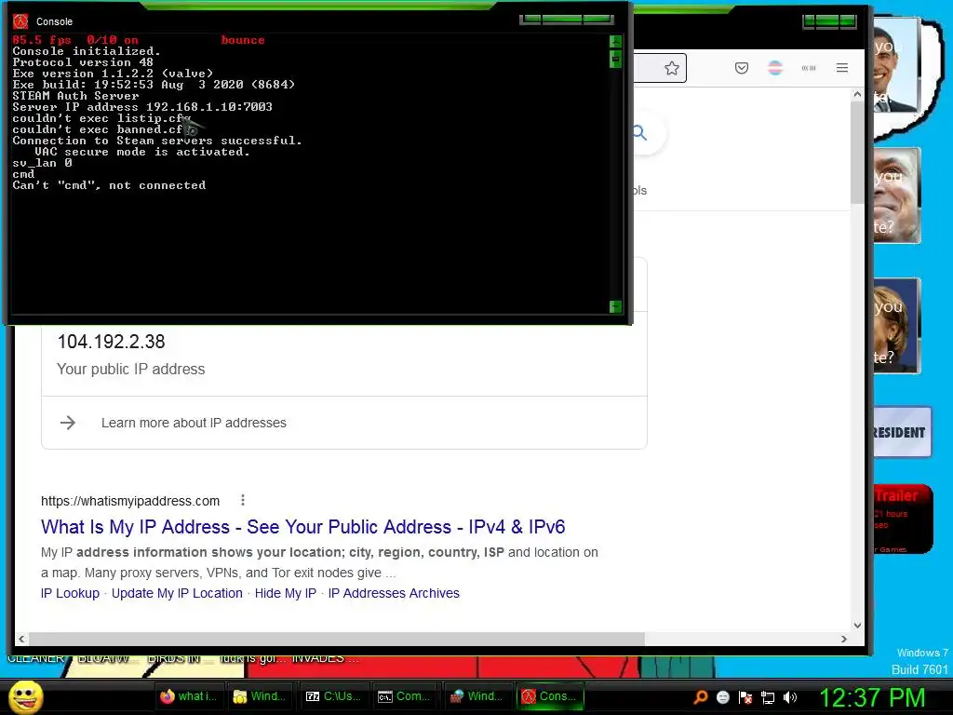Open the Firefox hamburger menu
Screen dimensions: 953x715
coord(841,68)
